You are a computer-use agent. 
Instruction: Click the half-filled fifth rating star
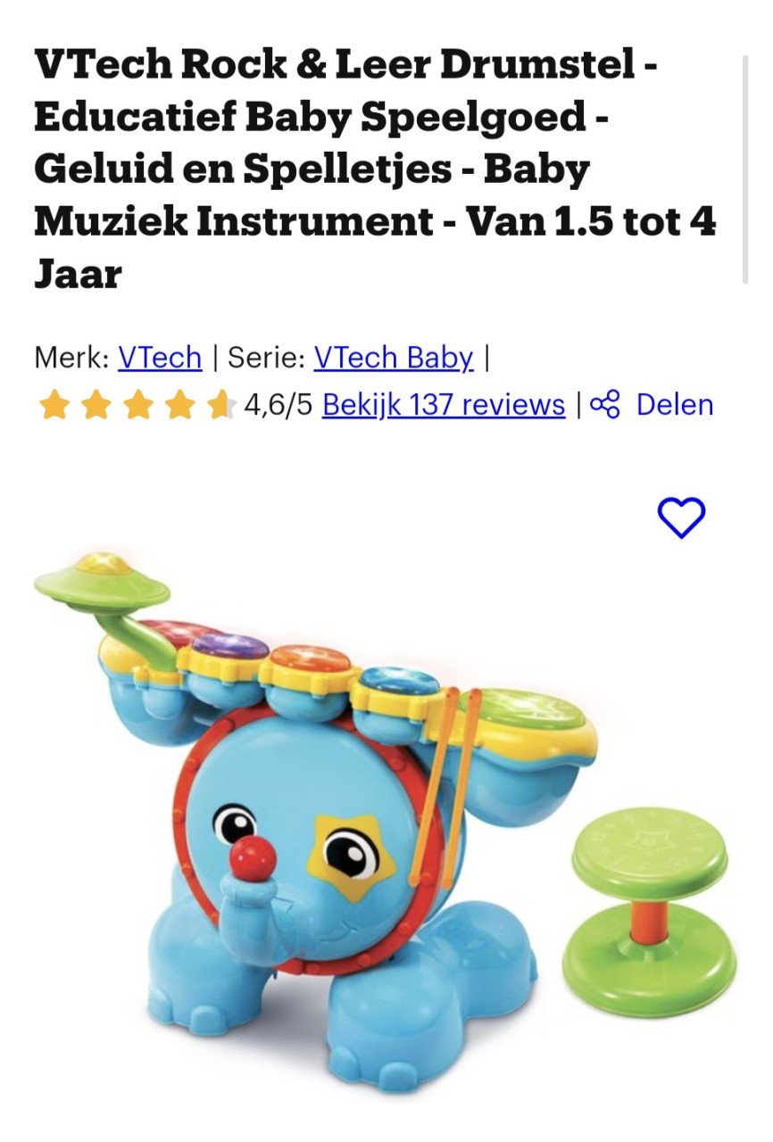coord(220,405)
